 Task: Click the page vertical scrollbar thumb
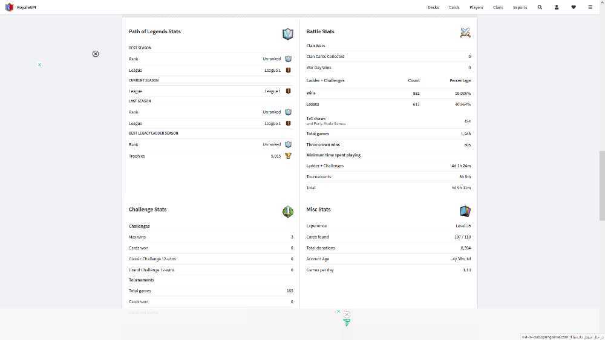pyautogui.click(x=602, y=185)
